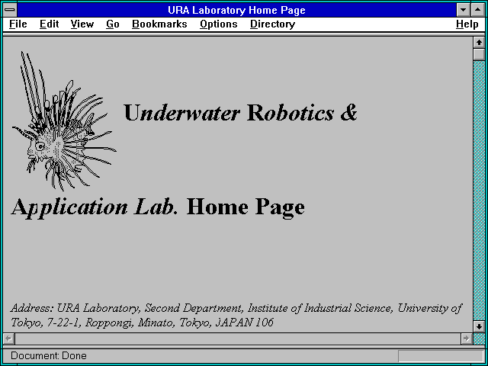The width and height of the screenshot is (488, 366).
Task: Click the 'URA Laboratory Home Page' title bar
Action: click(236, 10)
